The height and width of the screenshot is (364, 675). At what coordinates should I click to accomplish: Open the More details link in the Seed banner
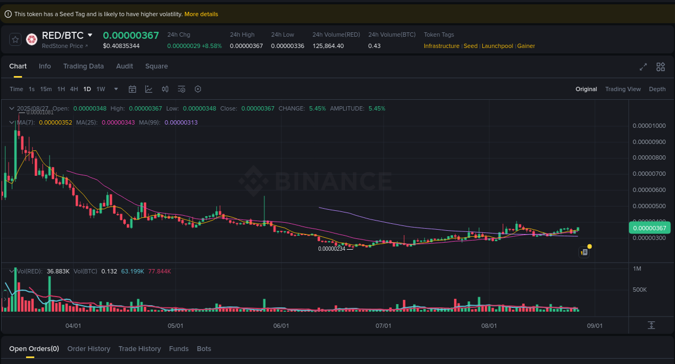(x=201, y=14)
